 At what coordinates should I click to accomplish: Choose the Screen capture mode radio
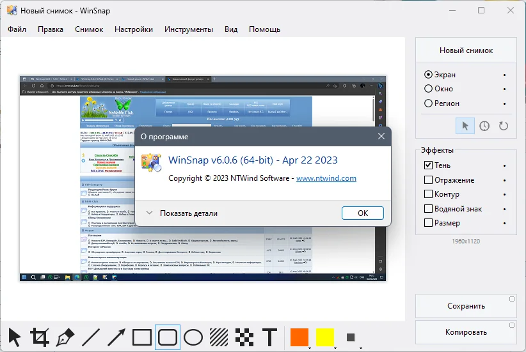pyautogui.click(x=428, y=74)
